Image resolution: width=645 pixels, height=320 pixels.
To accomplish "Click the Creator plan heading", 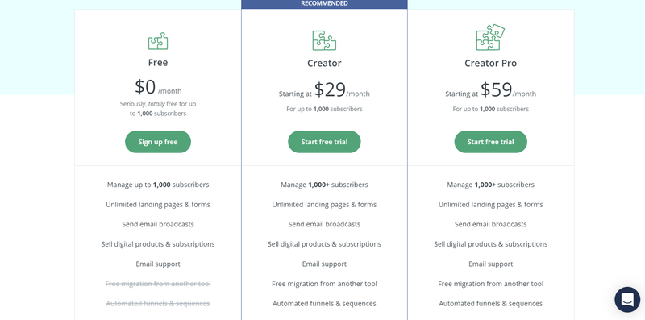I will coord(324,64).
